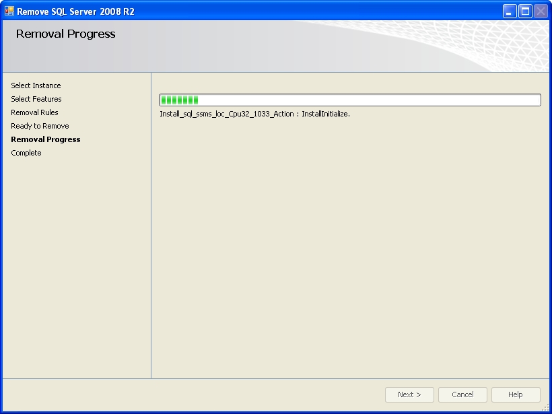Select the Select Features step
This screenshot has width=552, height=414.
[x=36, y=99]
